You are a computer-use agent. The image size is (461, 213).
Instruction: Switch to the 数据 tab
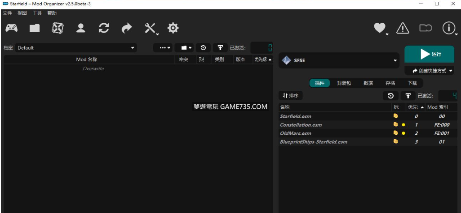pyautogui.click(x=368, y=83)
